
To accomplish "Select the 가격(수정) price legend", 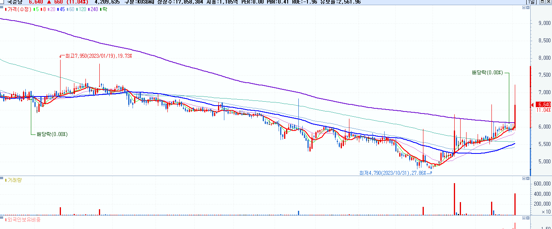I will pos(19,9).
